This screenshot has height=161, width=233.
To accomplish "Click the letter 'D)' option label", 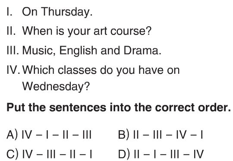I will pos(124,154).
